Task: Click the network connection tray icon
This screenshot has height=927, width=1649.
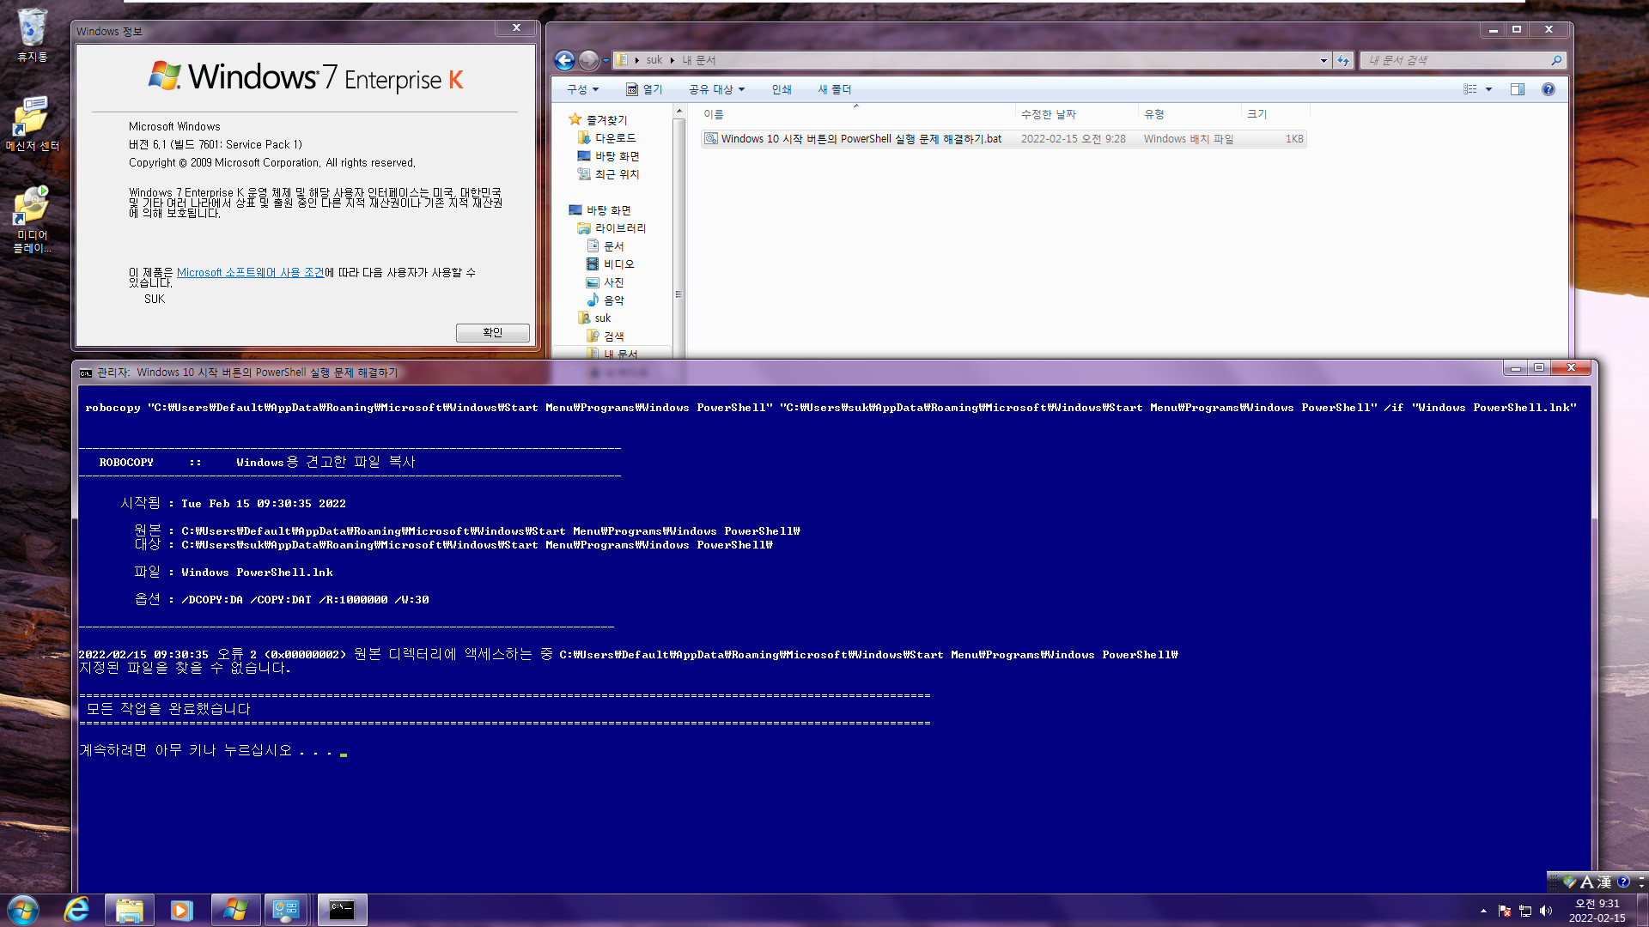Action: click(x=1525, y=911)
